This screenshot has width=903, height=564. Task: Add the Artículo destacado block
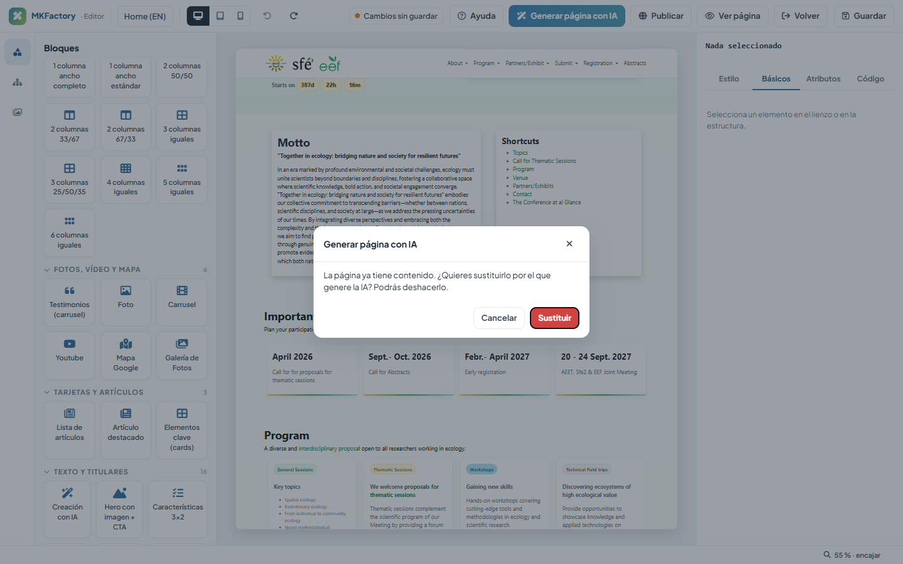[x=125, y=431]
